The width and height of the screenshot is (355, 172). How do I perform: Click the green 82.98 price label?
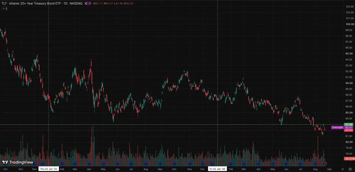coord(349,125)
